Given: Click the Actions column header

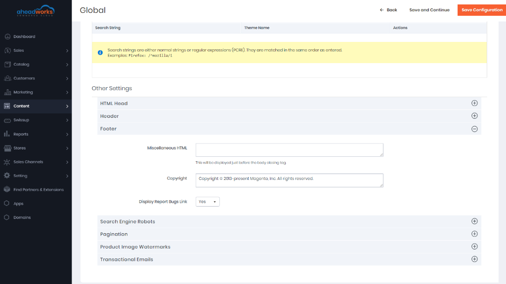Looking at the screenshot, I should tap(400, 28).
